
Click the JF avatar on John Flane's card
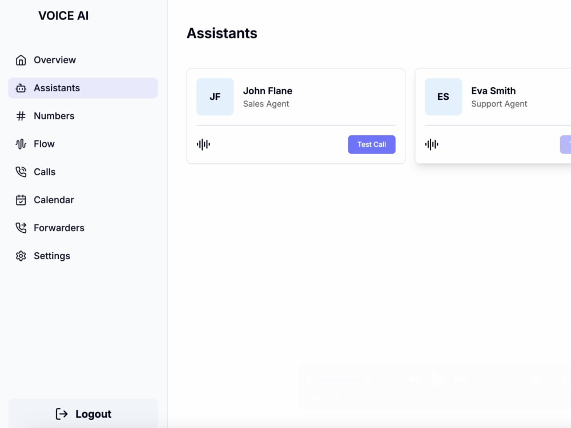[x=215, y=96]
